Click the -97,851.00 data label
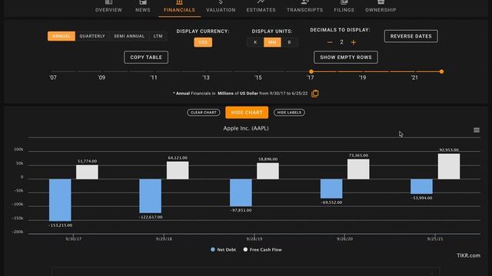This screenshot has width=492, height=276. point(241,210)
